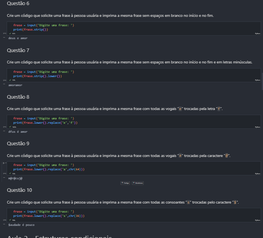This screenshot has width=263, height=238.
Task: Change Python language mode of Questão 10 cell
Action: click(258, 220)
